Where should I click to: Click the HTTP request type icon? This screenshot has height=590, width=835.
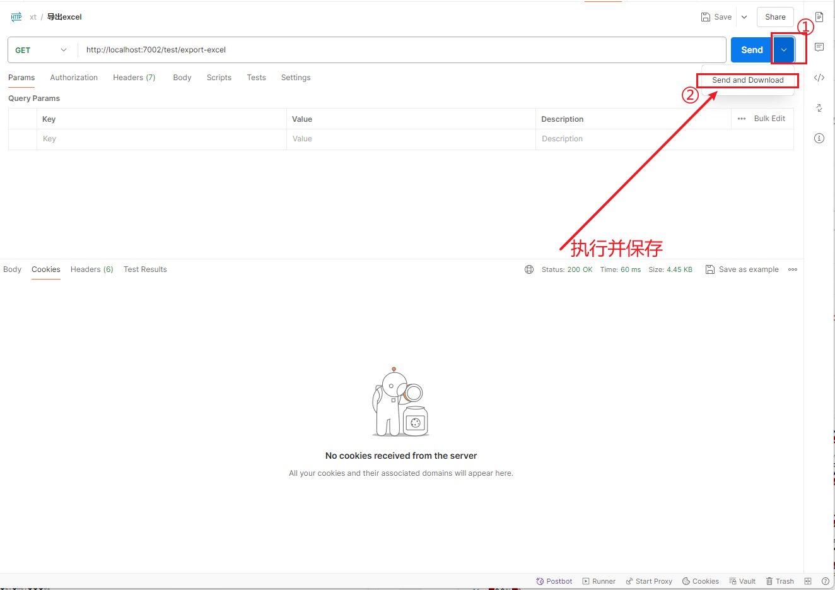click(x=16, y=17)
